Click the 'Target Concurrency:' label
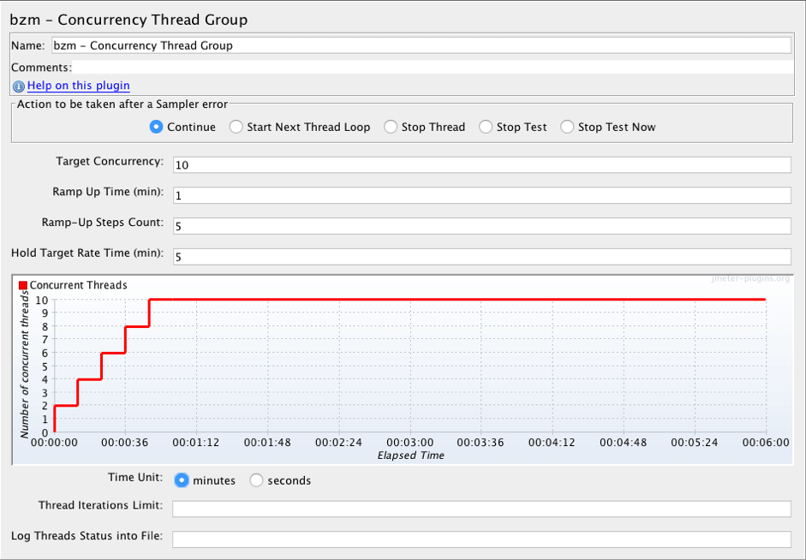Image resolution: width=806 pixels, height=560 pixels. (x=110, y=161)
